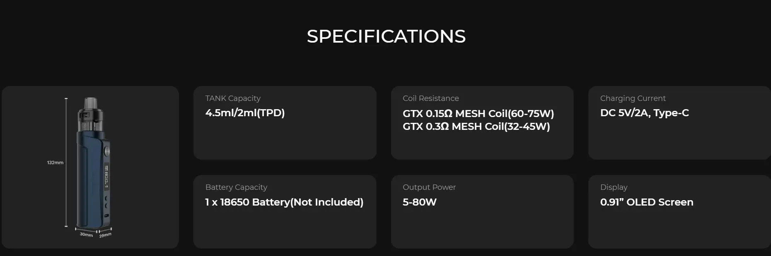Click the SPECIFICATIONS heading
771x256 pixels.
pyautogui.click(x=386, y=36)
